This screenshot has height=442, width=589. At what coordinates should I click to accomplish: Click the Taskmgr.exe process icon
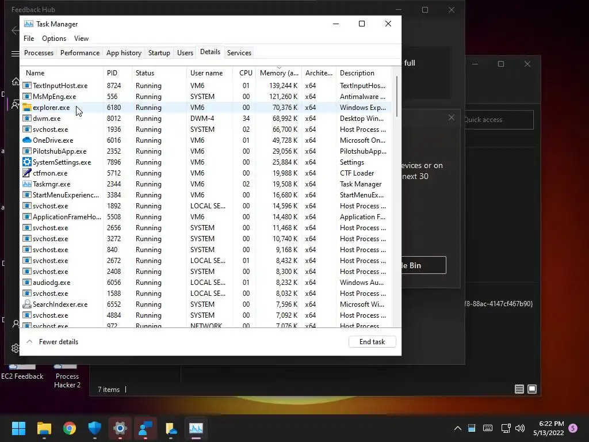coord(26,184)
